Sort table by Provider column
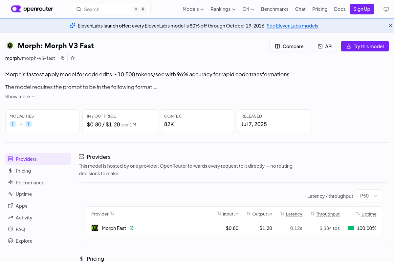The height and width of the screenshot is (262, 394). [103, 214]
